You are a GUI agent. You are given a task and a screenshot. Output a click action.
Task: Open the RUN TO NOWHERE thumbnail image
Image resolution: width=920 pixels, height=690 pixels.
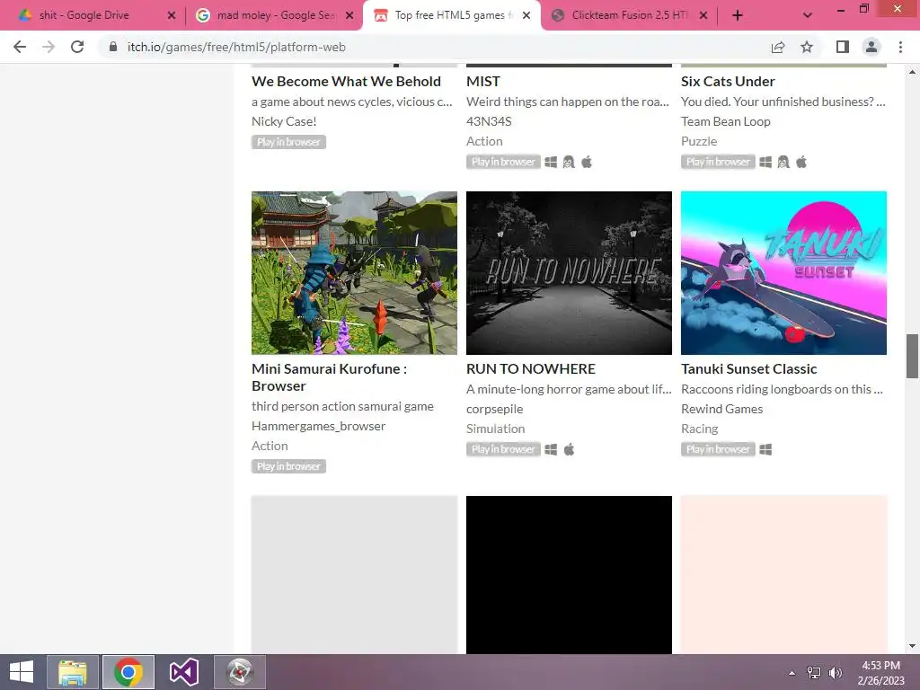[569, 273]
